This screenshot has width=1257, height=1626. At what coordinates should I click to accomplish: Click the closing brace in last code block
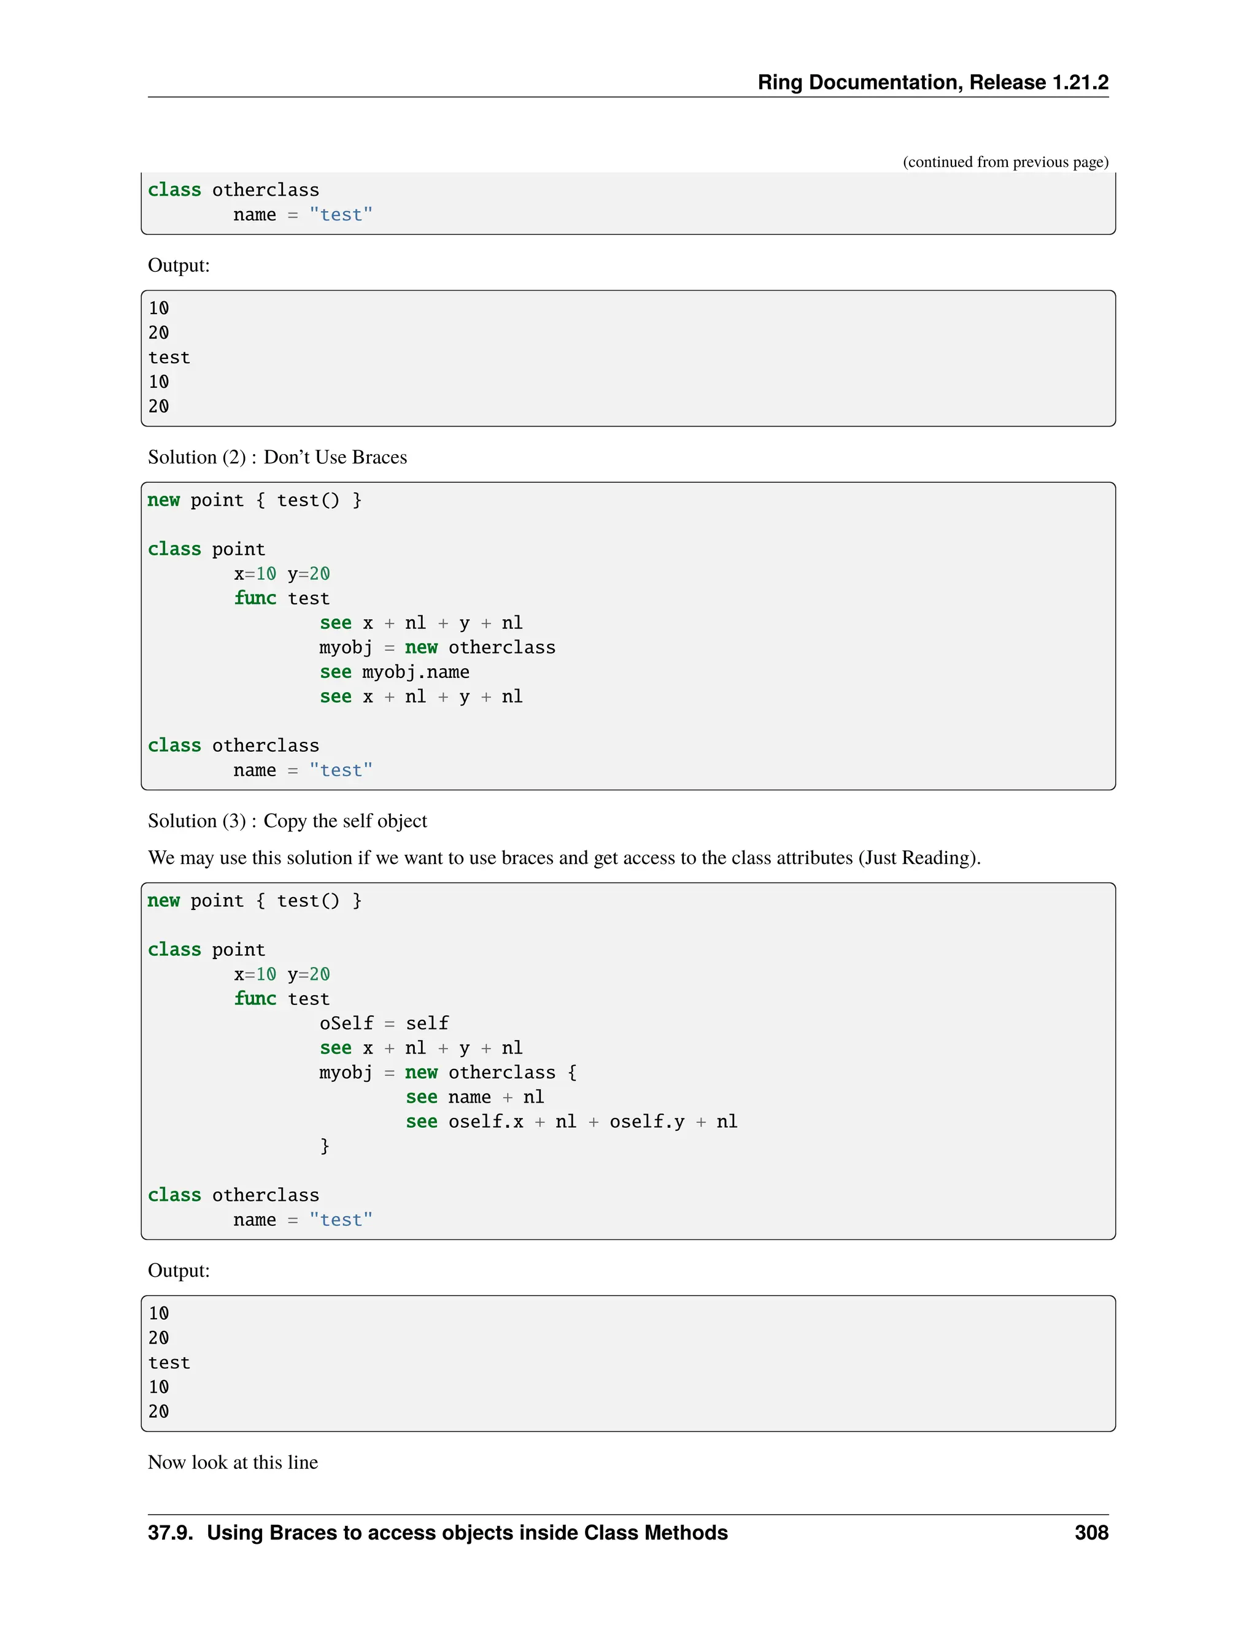[x=325, y=1145]
